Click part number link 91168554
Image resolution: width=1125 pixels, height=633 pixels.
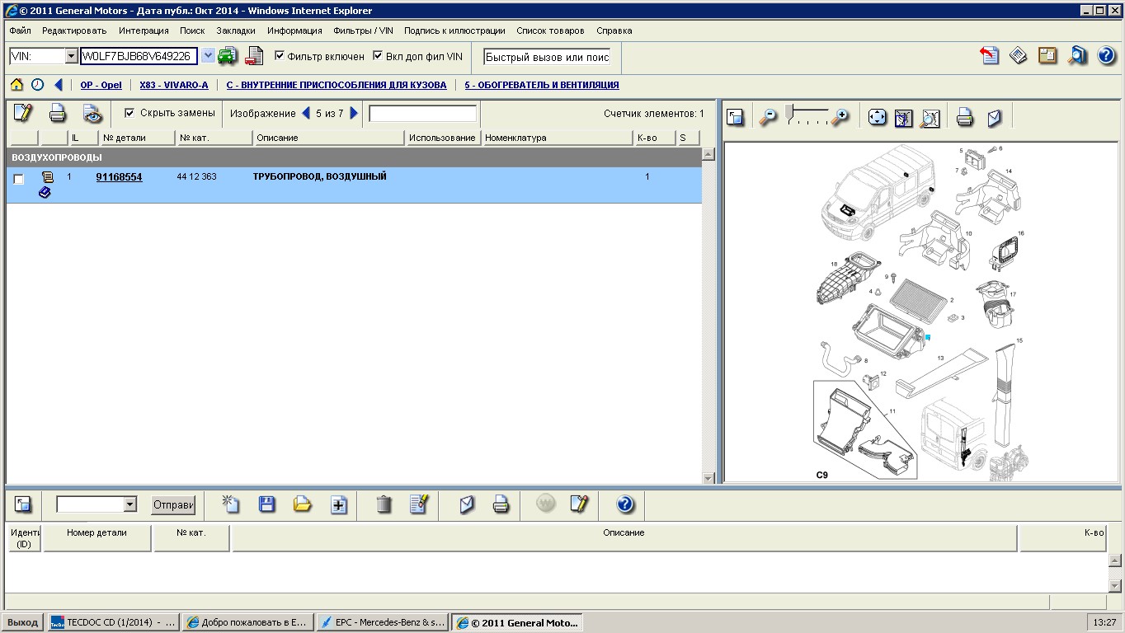(x=119, y=177)
